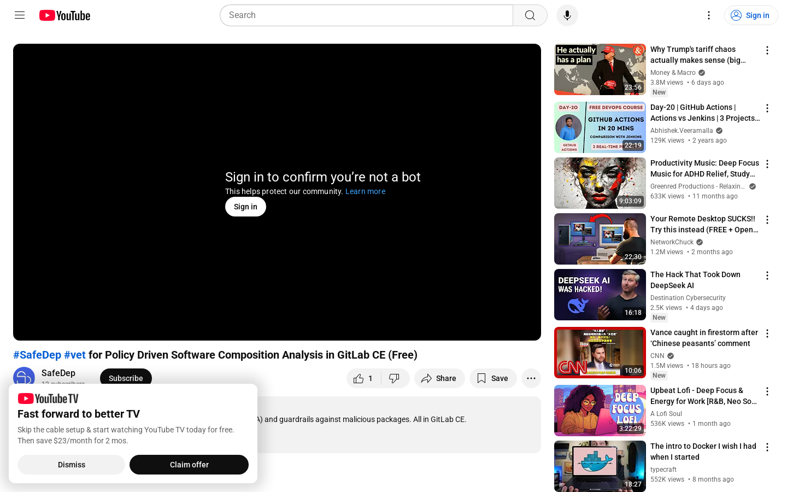The width and height of the screenshot is (787, 492).
Task: Open 'The intro to Docker I wish' title
Action: coord(703,452)
